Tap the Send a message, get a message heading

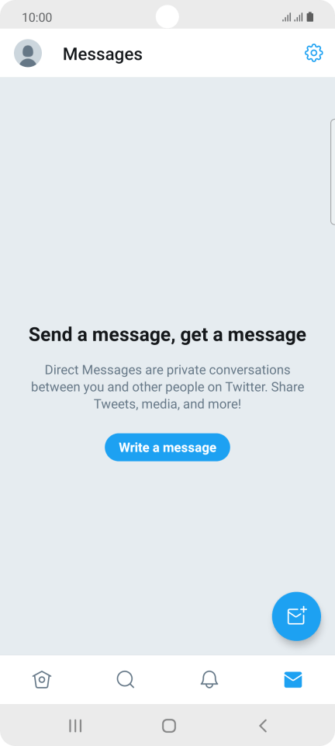coord(167,334)
